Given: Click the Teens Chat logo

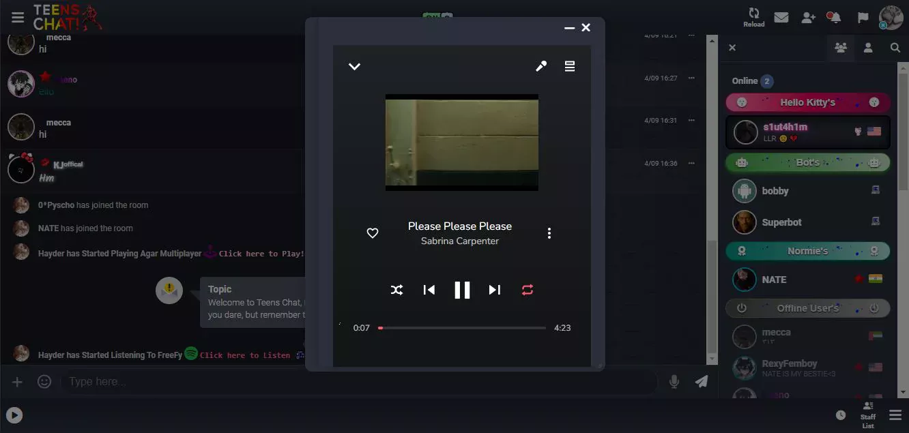Looking at the screenshot, I should point(68,17).
